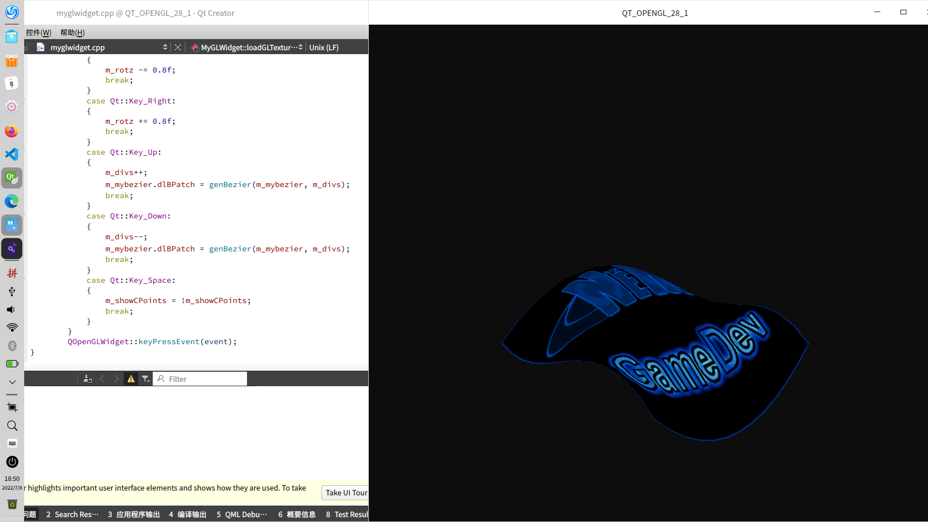Expand the MyGLWidget::loadGLTexture symbol dropdown
Image resolution: width=928 pixels, height=522 pixels.
point(300,47)
